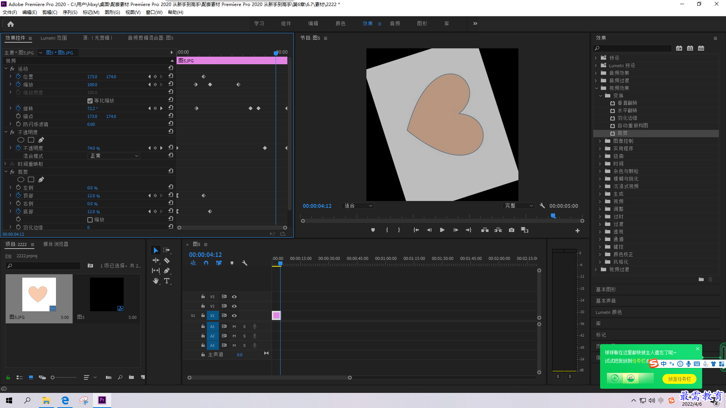Select the Ripple Edit tool
Viewport: 726px width, 408px height.
[x=155, y=261]
